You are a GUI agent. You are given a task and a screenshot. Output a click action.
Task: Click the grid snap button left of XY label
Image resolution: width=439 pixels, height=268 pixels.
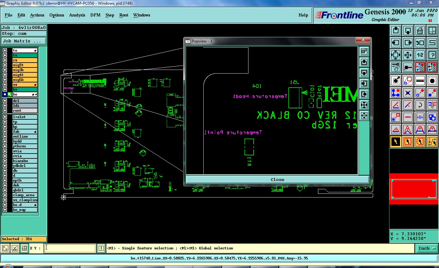tap(24, 248)
